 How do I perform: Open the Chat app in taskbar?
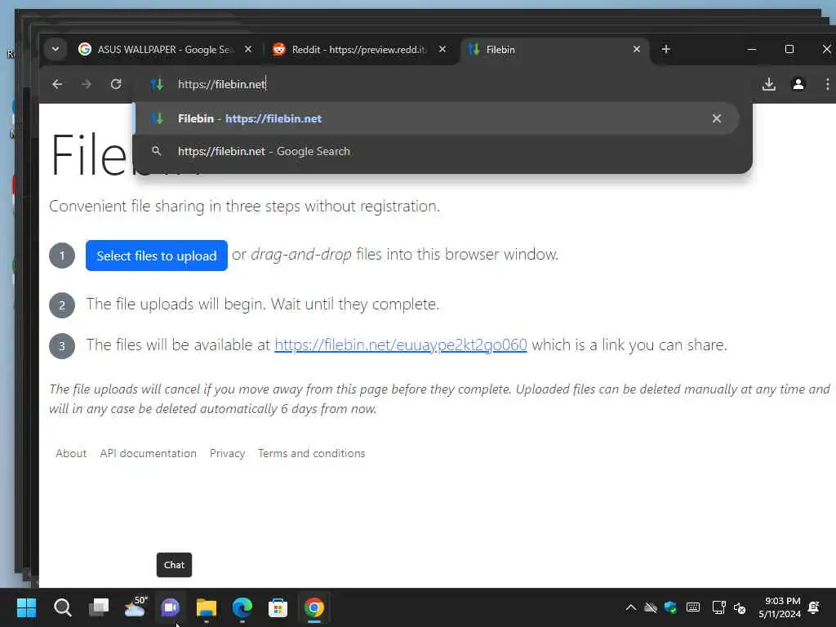pyautogui.click(x=170, y=607)
